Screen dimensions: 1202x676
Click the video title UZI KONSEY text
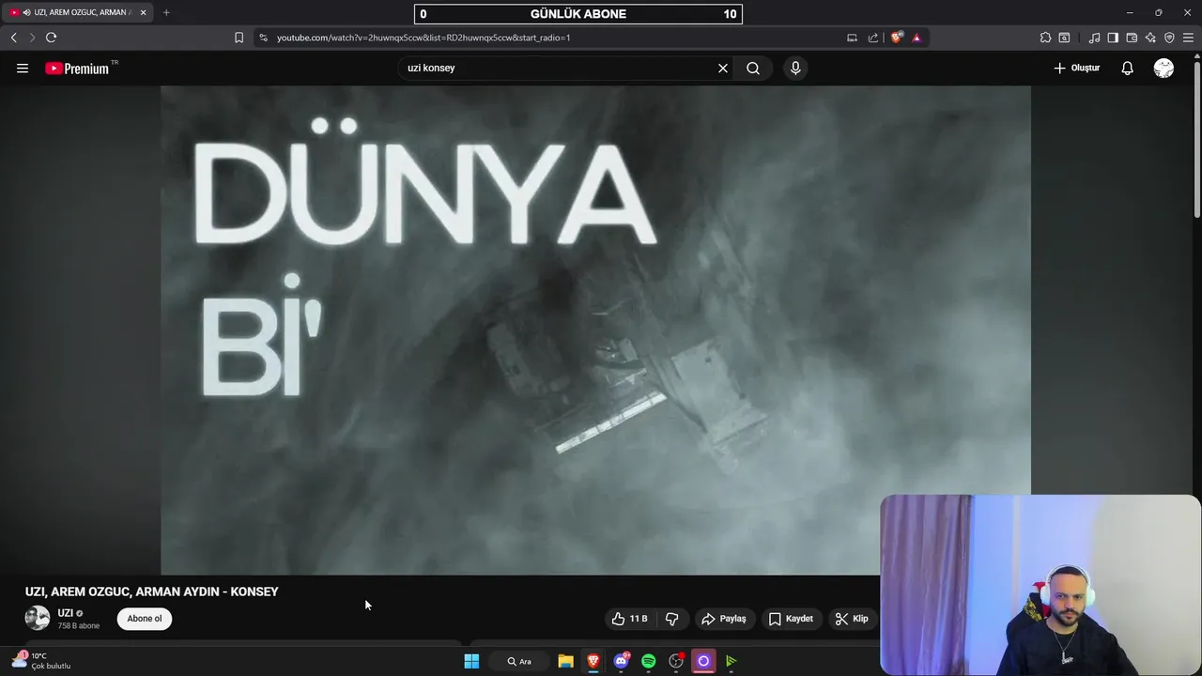pos(152,591)
